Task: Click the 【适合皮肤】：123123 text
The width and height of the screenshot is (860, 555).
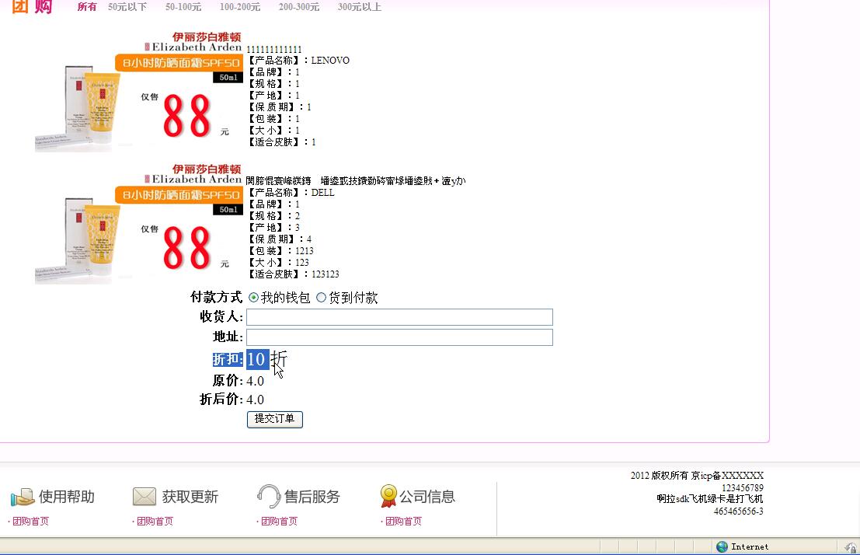Action: (293, 274)
